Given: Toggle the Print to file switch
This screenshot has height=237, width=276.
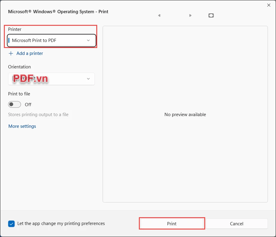Looking at the screenshot, I should (x=14, y=104).
